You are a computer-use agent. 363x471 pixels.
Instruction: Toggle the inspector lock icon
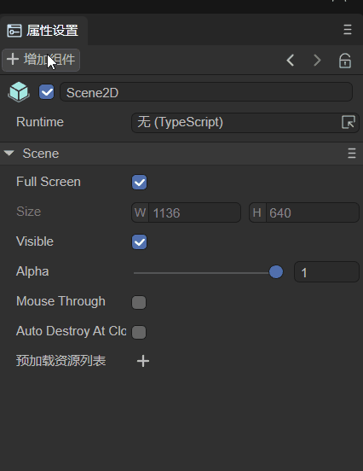coord(345,61)
